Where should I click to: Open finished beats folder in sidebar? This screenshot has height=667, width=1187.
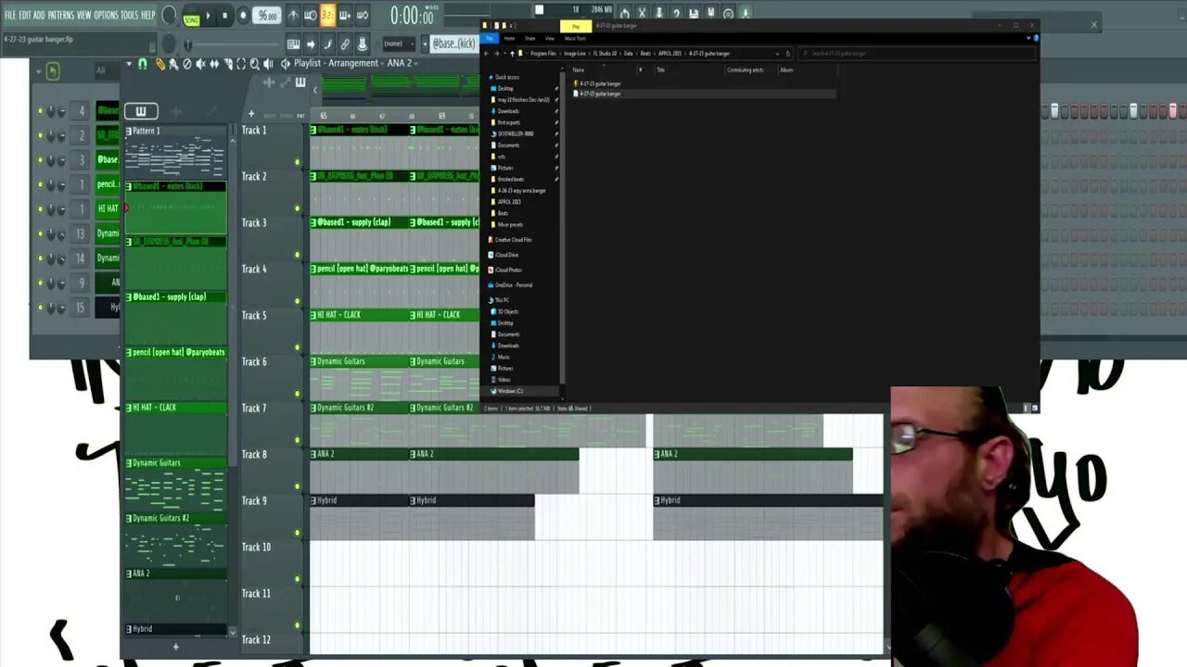[511, 179]
